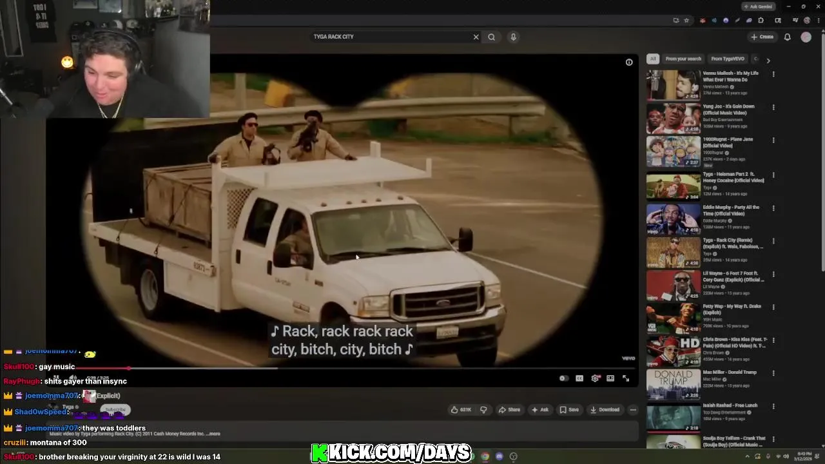Open Yung Joc It's Goin Down video
825x464 pixels.
click(x=674, y=119)
